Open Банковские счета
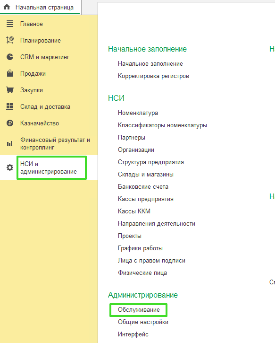Viewport: 275px width, 343px height. click(x=143, y=186)
